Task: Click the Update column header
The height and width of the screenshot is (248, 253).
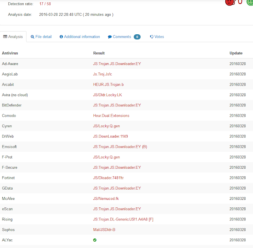Action: [x=236, y=53]
